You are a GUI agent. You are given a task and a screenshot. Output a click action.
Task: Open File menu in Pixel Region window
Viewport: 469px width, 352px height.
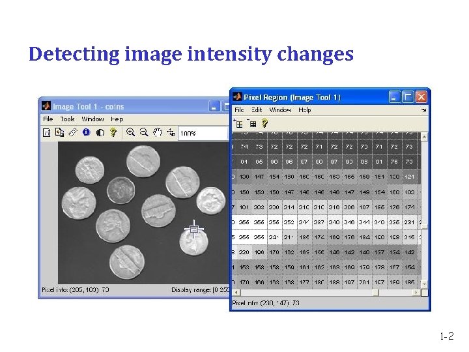tap(239, 110)
